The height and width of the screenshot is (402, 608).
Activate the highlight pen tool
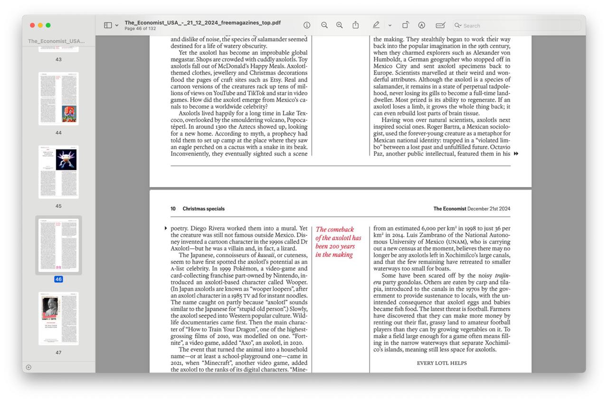pyautogui.click(x=376, y=25)
